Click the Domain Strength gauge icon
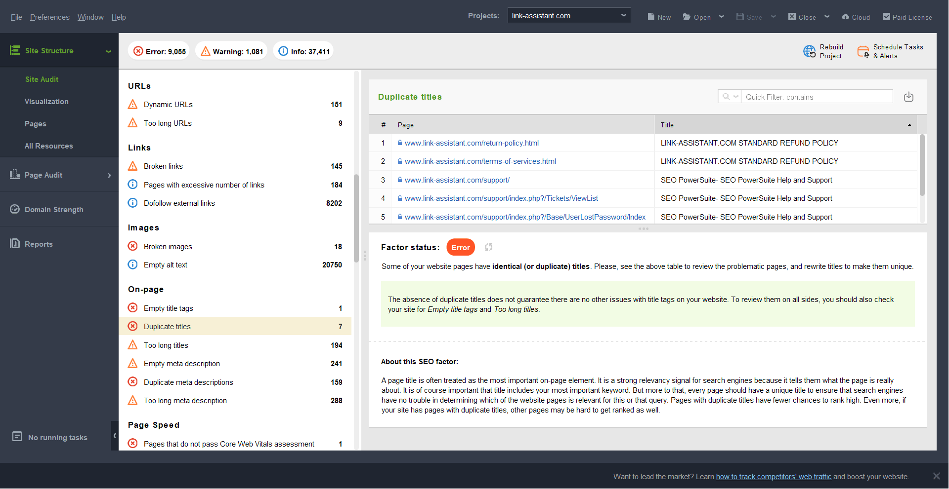949x489 pixels. (15, 209)
